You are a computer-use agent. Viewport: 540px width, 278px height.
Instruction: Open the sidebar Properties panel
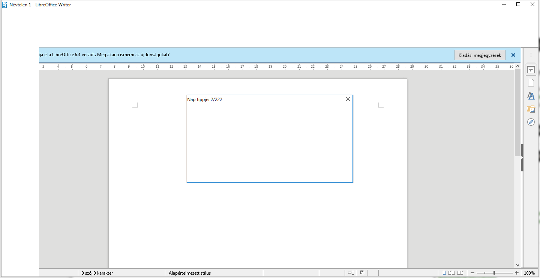tap(531, 70)
